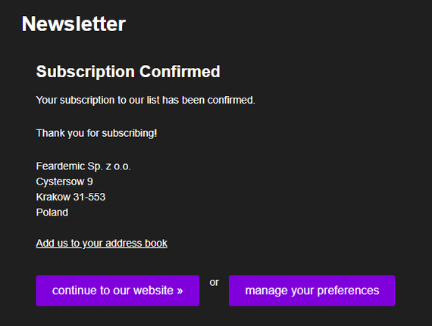Click the Thank you for subscribing text
The height and width of the screenshot is (326, 432).
point(96,133)
